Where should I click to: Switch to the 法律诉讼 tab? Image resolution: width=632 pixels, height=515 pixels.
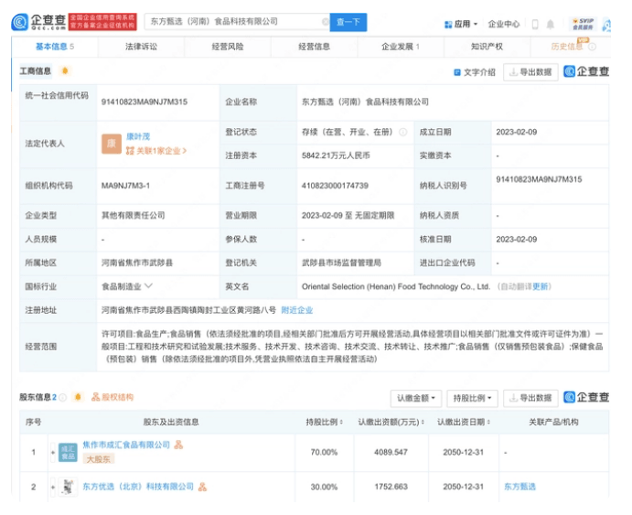tap(141, 47)
